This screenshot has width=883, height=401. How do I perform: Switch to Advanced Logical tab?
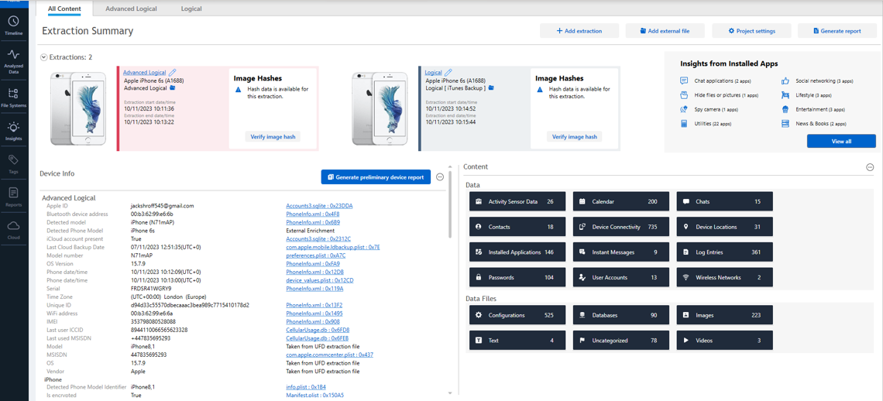pyautogui.click(x=131, y=9)
